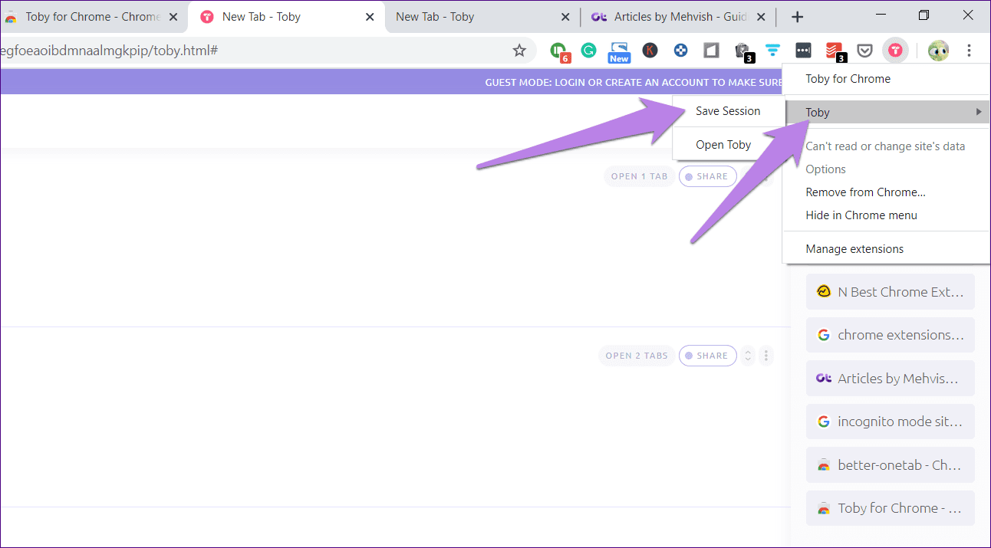Expand the Toby submenu arrow

979,112
